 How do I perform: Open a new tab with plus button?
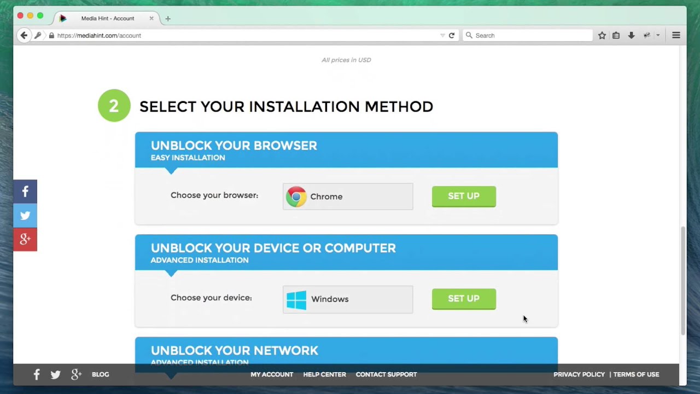tap(168, 19)
